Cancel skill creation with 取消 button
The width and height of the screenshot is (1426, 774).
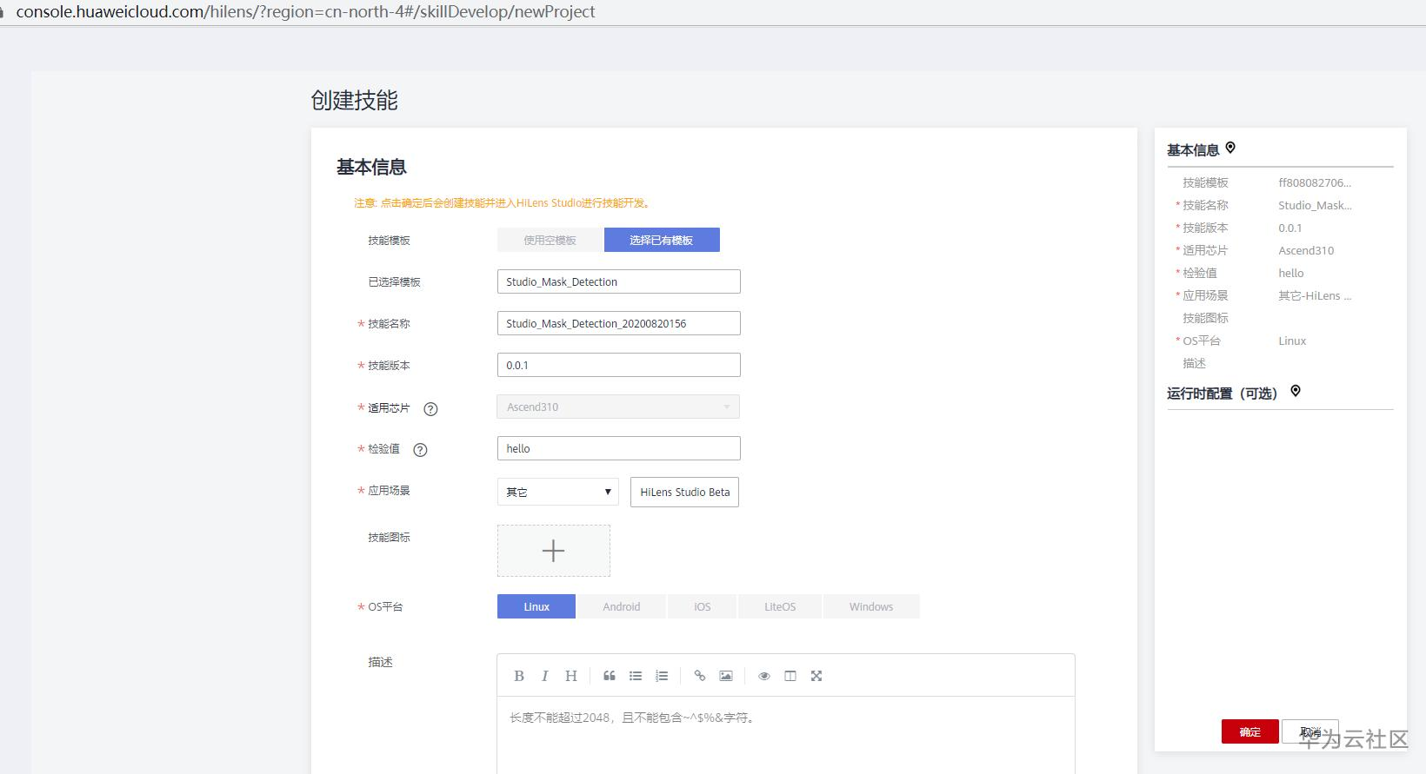[1310, 731]
